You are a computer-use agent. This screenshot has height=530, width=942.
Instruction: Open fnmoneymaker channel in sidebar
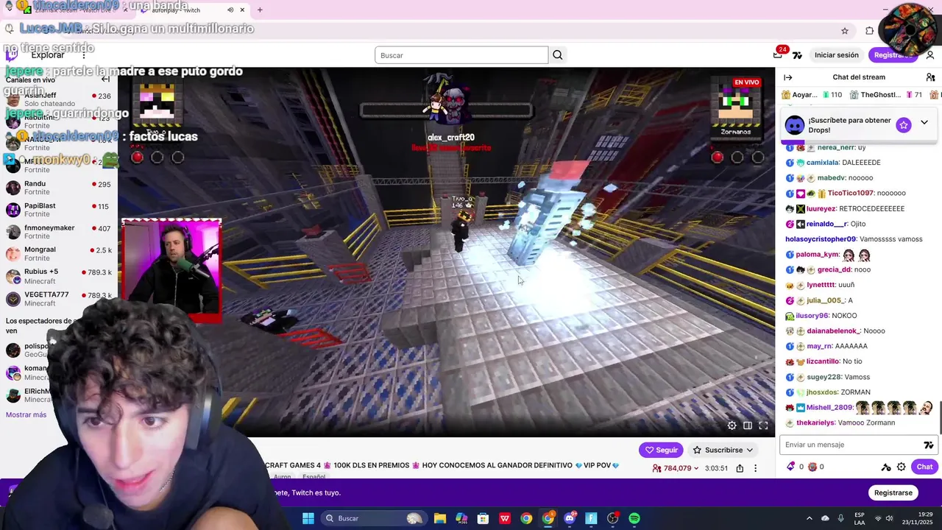click(57, 232)
